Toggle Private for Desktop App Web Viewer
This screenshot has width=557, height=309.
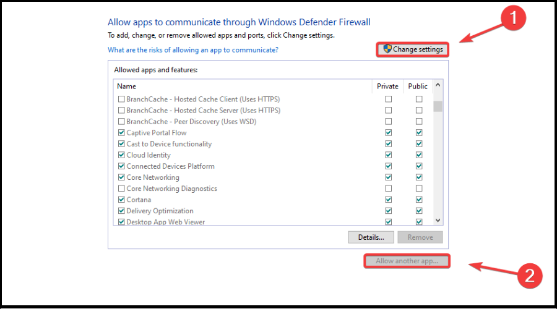(388, 222)
